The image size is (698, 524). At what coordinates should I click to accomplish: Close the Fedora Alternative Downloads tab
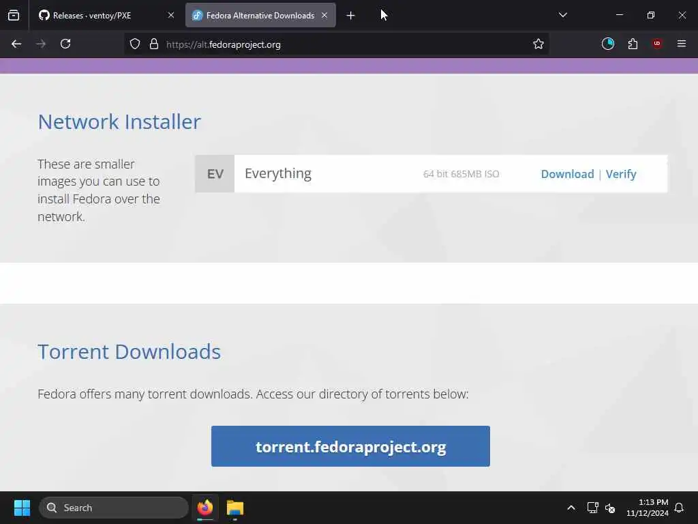point(324,16)
